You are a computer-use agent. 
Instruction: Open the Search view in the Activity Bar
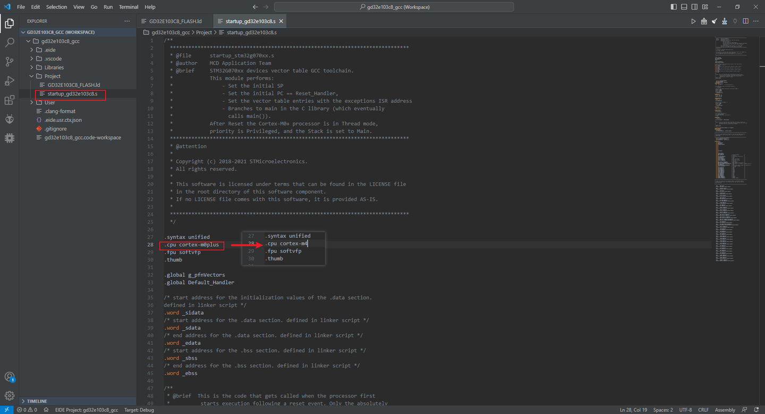[9, 42]
